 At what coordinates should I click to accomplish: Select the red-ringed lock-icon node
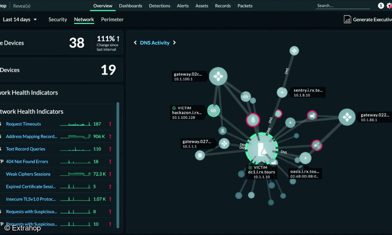253,120
